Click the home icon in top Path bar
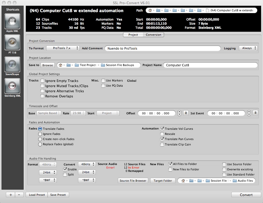 click(150, 10)
